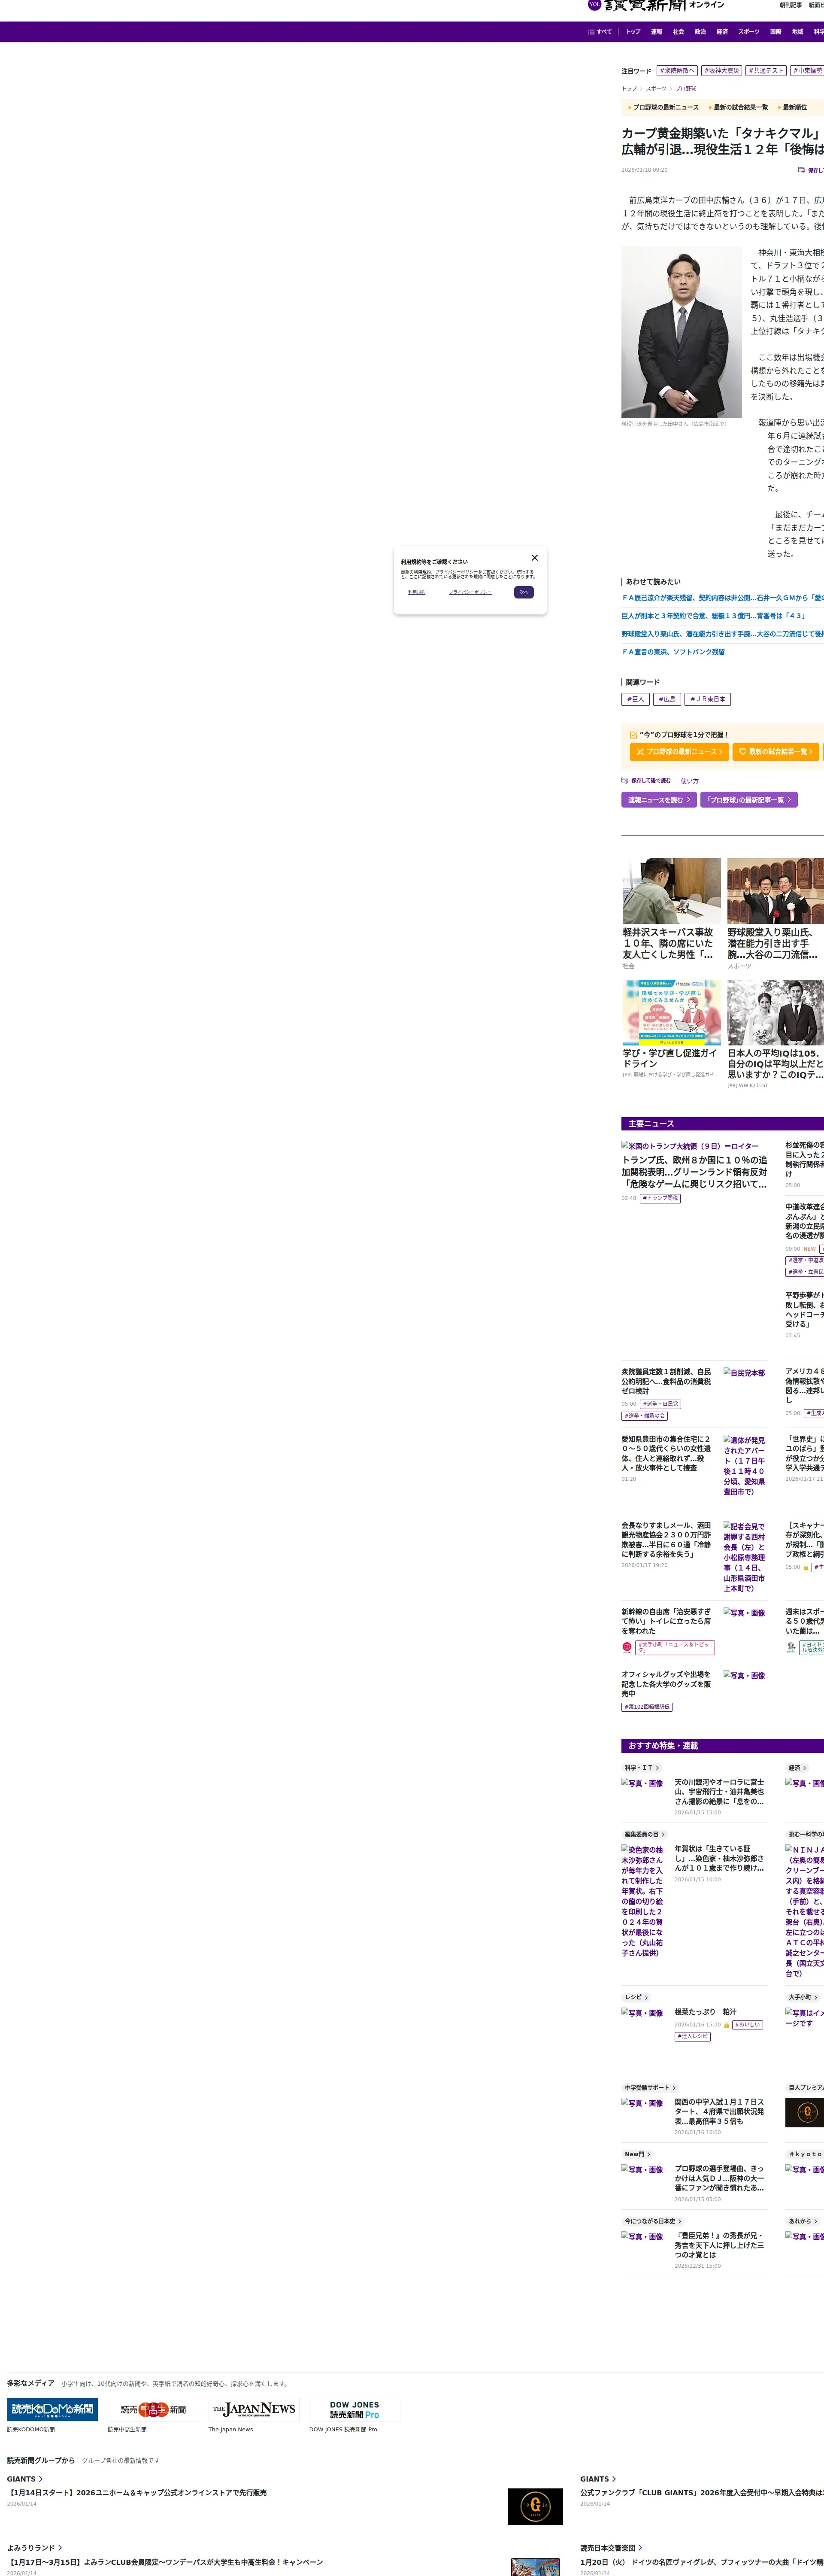The width and height of the screenshot is (824, 2576).
Task: Click 最新の試合結果一覧 orange button
Action: point(776,752)
